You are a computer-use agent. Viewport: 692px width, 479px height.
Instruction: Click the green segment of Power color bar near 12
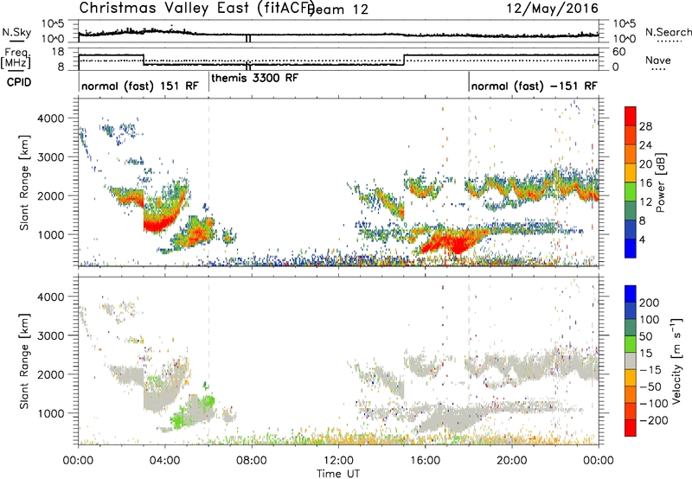pos(631,192)
